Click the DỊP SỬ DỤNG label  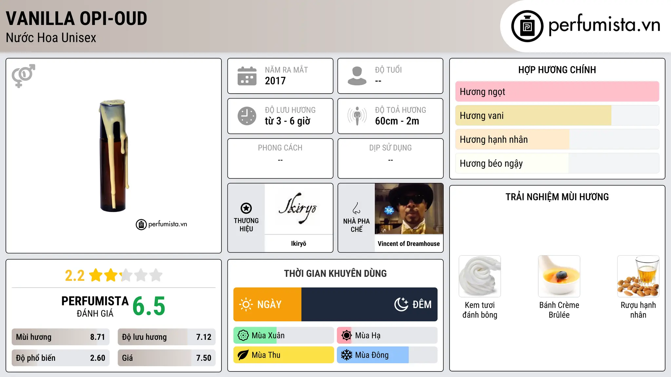tap(390, 148)
